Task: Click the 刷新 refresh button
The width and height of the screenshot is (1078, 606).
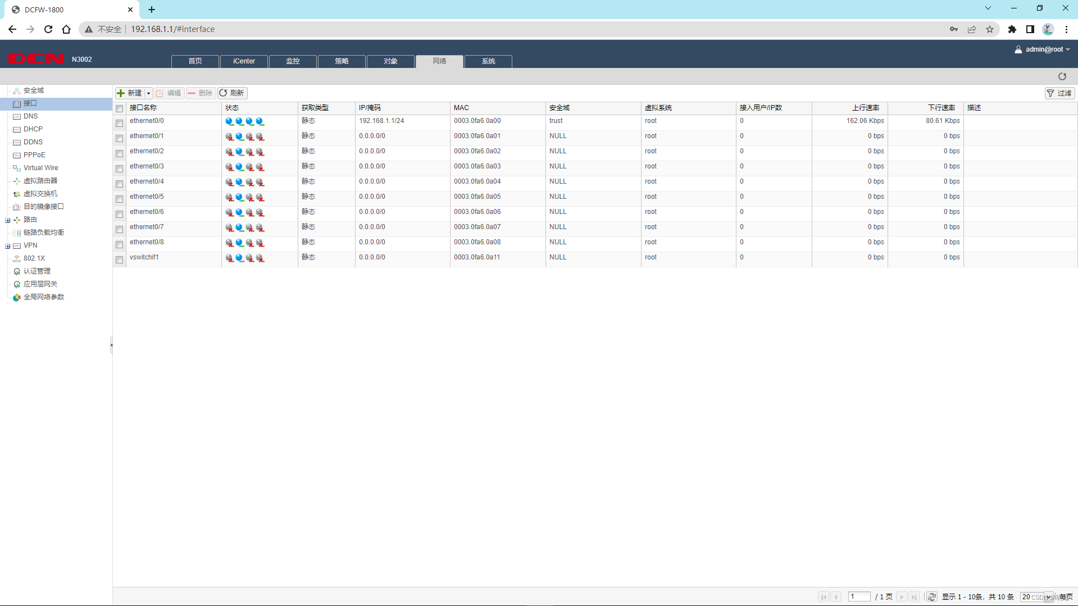Action: pos(232,93)
